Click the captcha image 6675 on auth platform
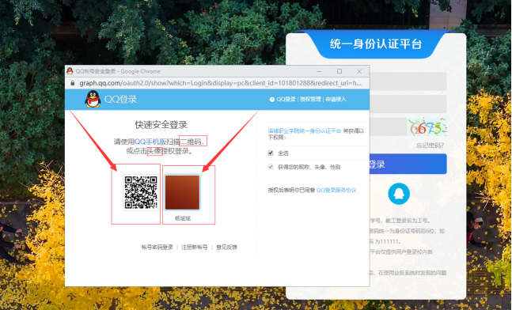 click(x=427, y=127)
